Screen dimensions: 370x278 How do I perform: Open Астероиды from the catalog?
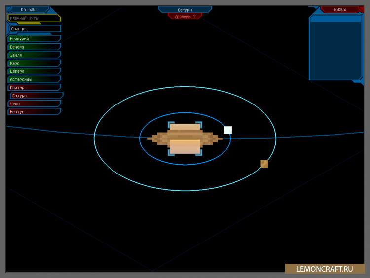[34, 79]
